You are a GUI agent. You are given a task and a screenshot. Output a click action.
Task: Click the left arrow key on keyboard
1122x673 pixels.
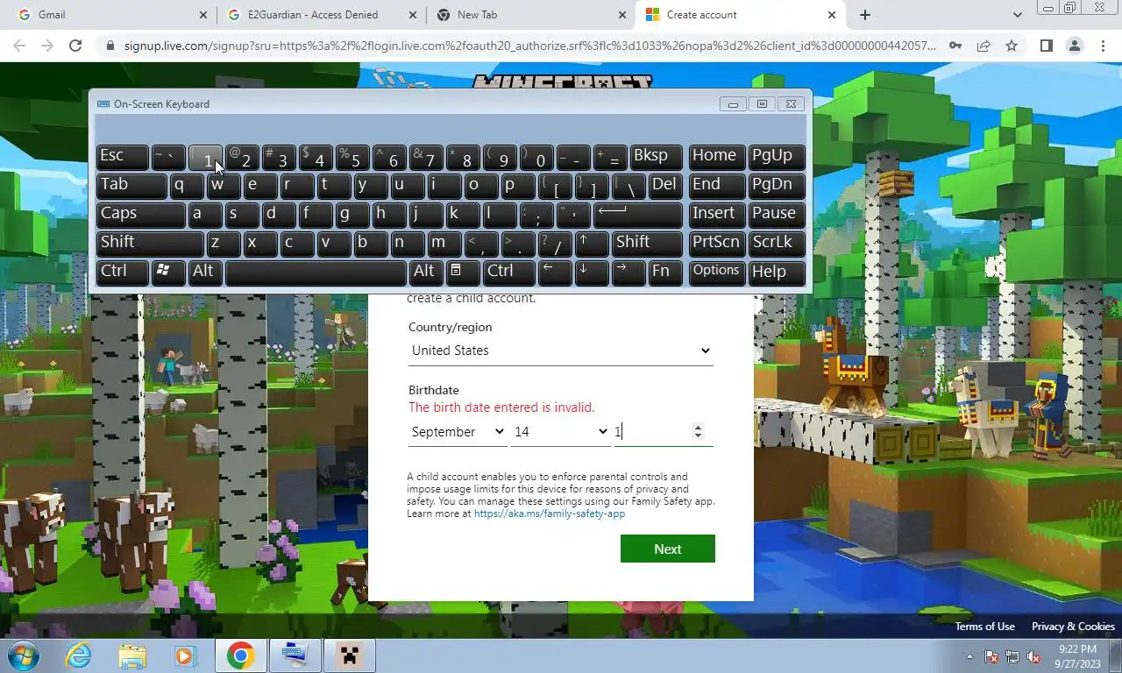coord(555,273)
